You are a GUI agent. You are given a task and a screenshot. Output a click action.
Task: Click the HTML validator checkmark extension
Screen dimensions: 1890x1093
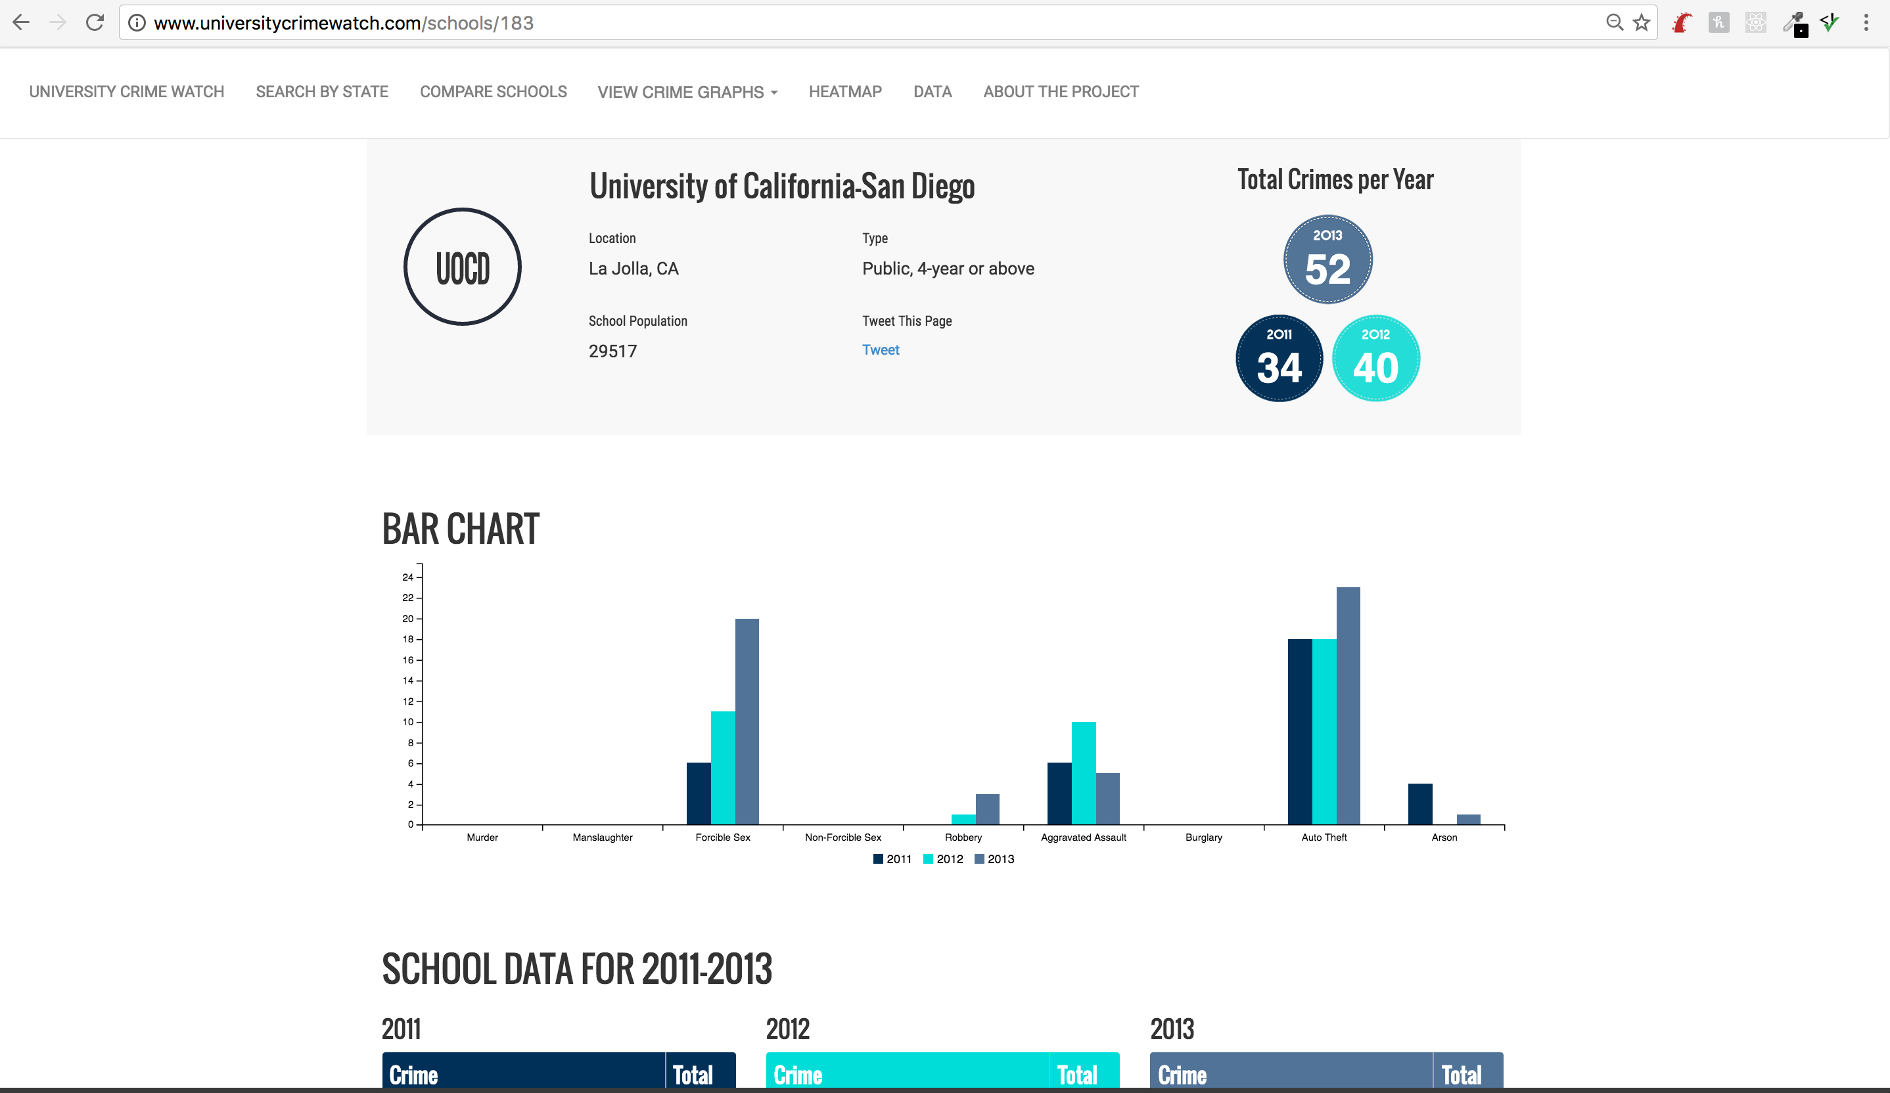point(1830,23)
